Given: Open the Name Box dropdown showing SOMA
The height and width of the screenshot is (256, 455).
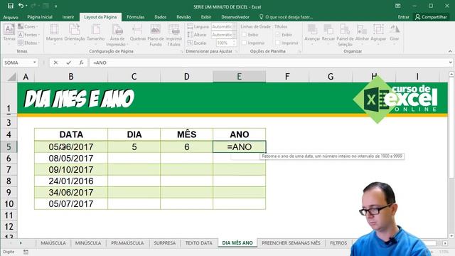Looking at the screenshot, I should pyautogui.click(x=35, y=63).
